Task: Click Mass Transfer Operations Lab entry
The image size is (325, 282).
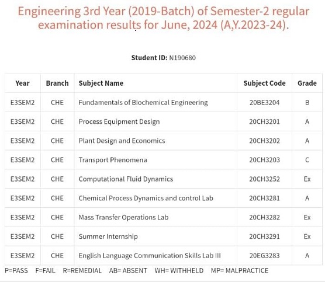Action: pos(123,217)
